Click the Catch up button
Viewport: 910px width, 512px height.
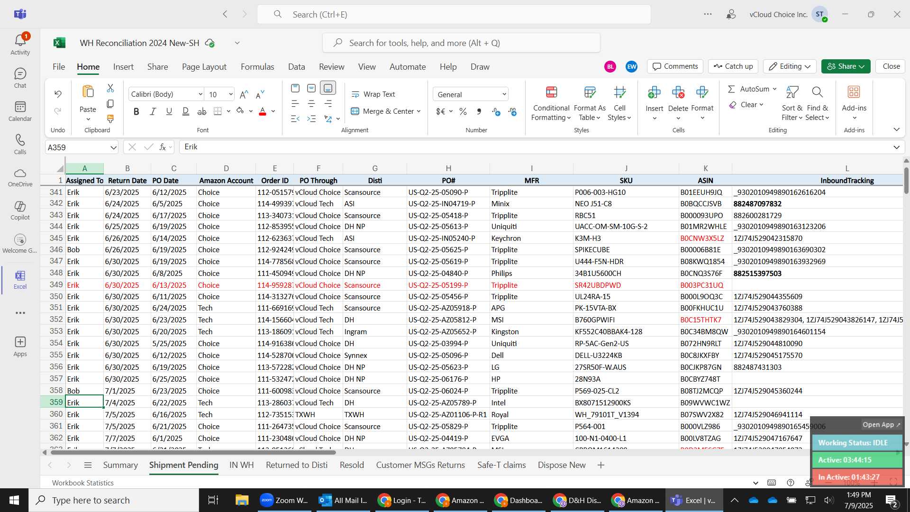click(733, 66)
